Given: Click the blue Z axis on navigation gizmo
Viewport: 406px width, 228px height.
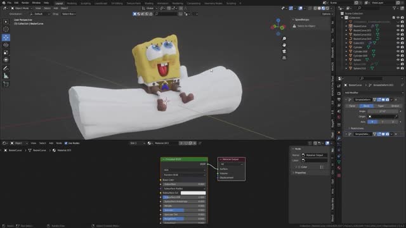Looking at the screenshot, I should [x=278, y=20].
